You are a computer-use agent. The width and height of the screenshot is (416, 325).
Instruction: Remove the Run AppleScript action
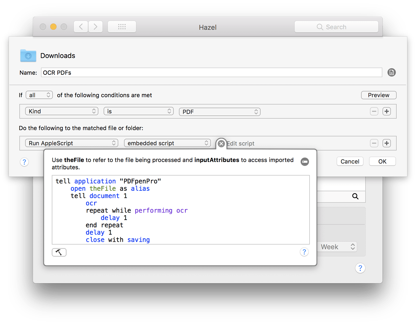coord(374,143)
